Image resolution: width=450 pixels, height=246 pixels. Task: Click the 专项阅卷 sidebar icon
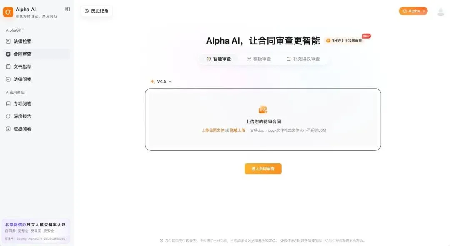(8, 103)
